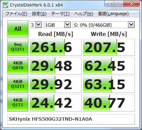The image size is (142, 130).
Task: Click the 4KiB Q8T8 write value 62.45
Action: pos(109,66)
